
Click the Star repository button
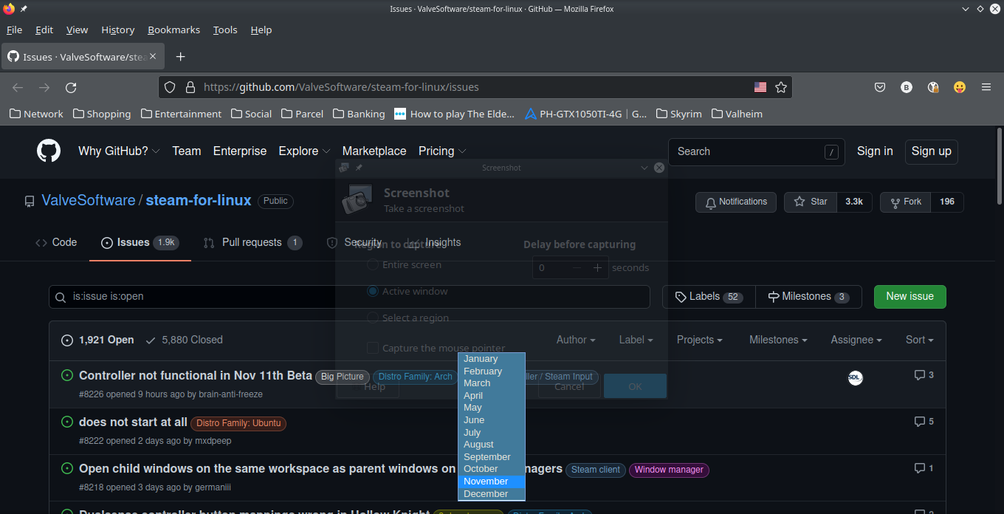(811, 202)
